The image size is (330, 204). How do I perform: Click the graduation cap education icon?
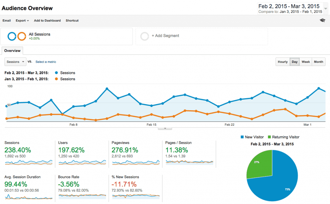pos(322,20)
